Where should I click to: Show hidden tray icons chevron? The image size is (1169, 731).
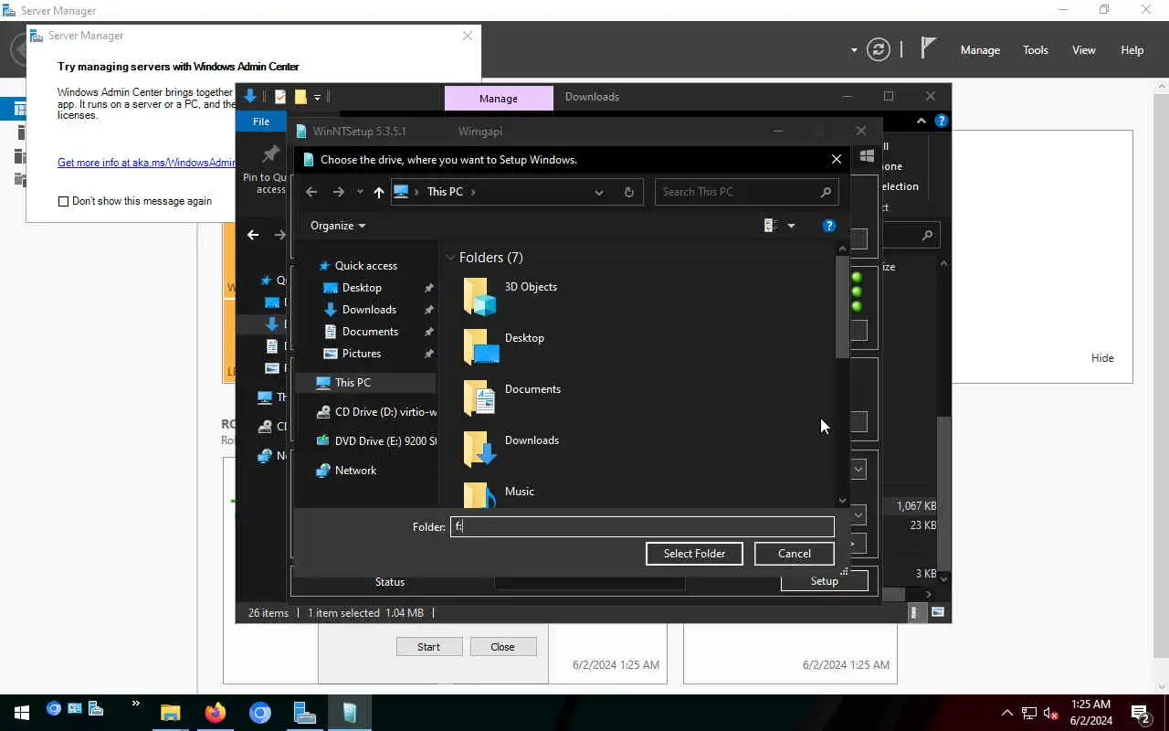coord(1007,713)
